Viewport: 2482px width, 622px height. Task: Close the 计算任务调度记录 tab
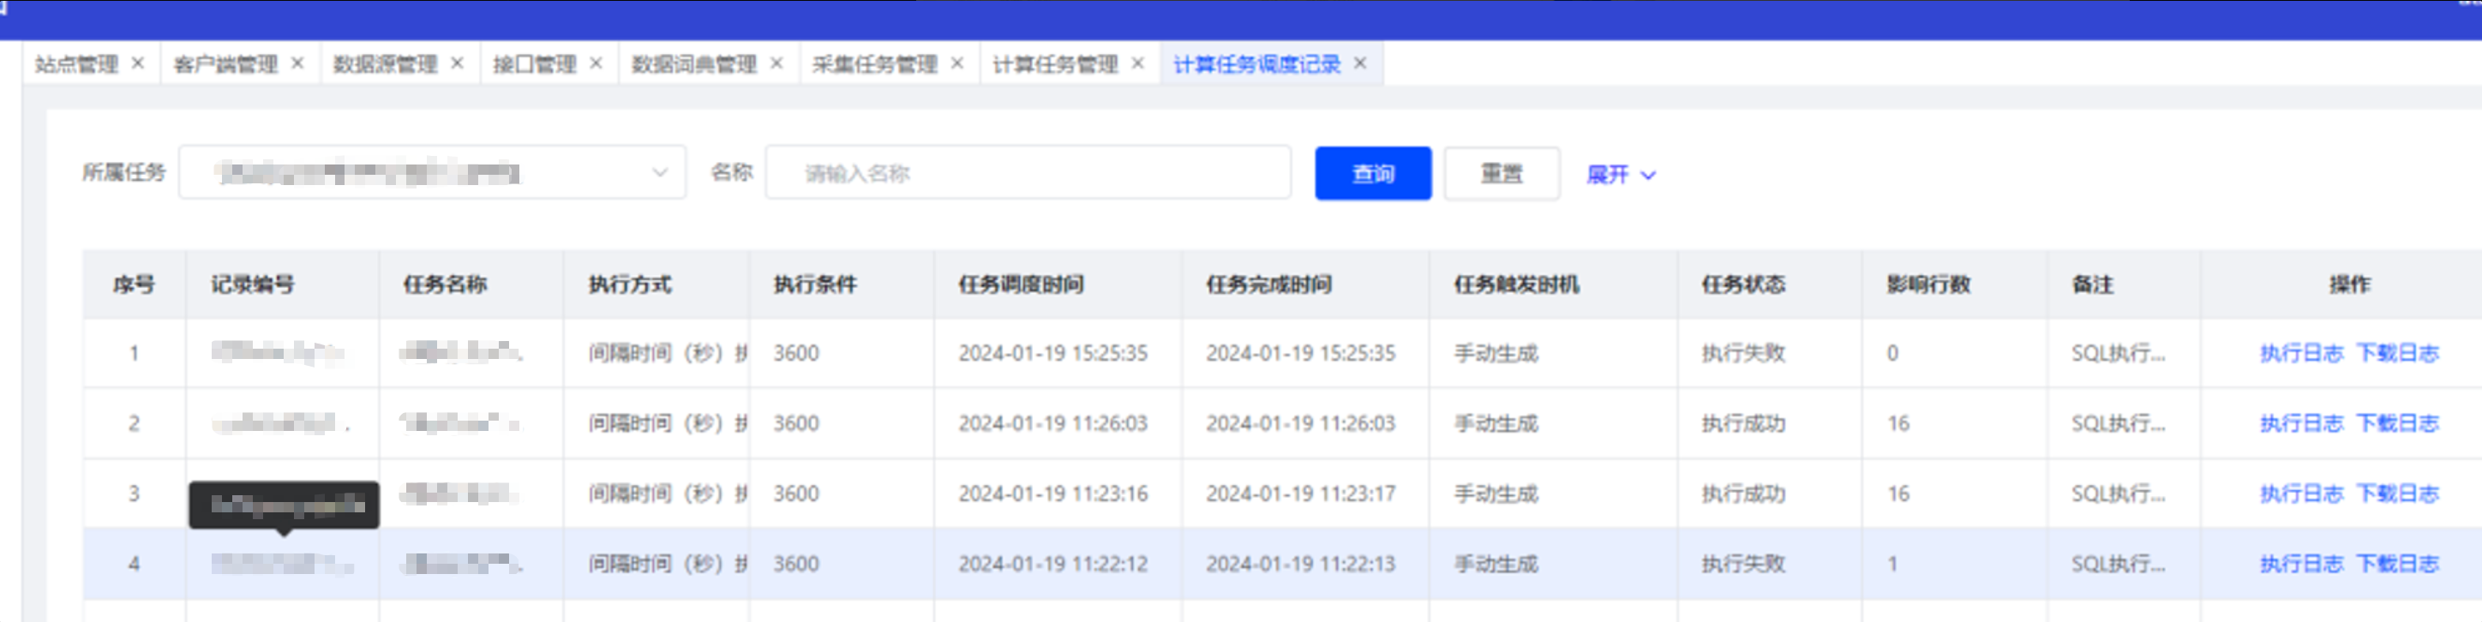click(x=1360, y=63)
